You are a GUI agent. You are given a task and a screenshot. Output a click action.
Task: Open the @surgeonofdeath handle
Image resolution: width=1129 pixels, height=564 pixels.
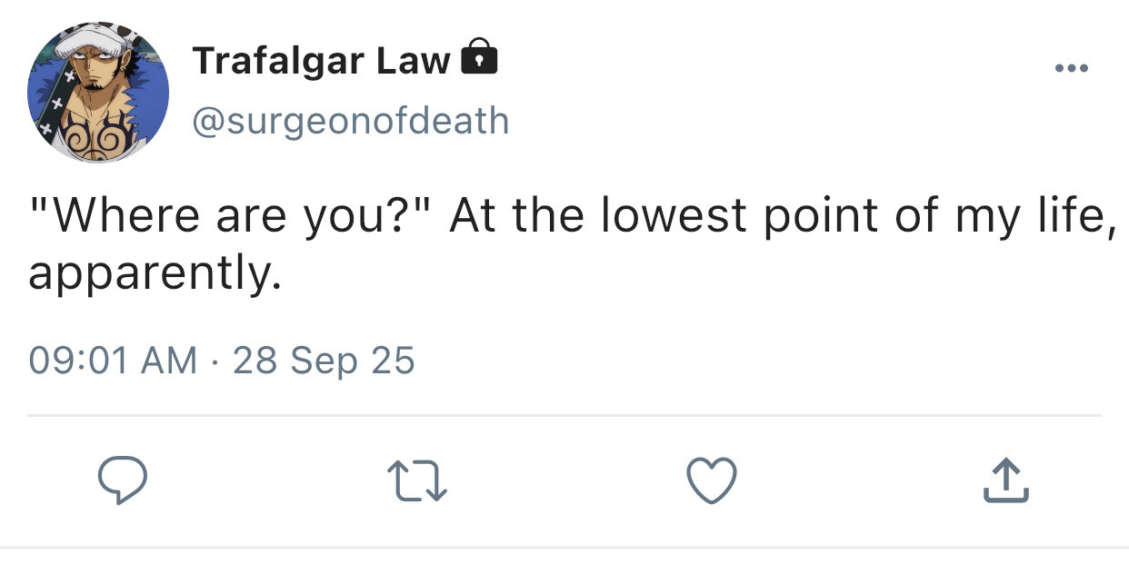pos(350,121)
